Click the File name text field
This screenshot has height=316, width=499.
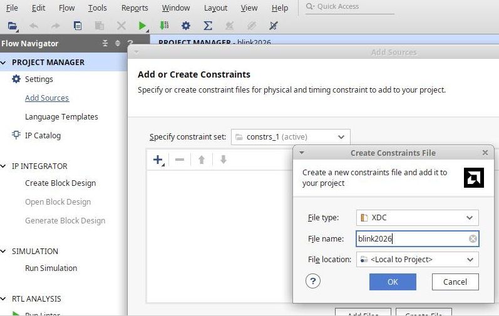[411, 238]
